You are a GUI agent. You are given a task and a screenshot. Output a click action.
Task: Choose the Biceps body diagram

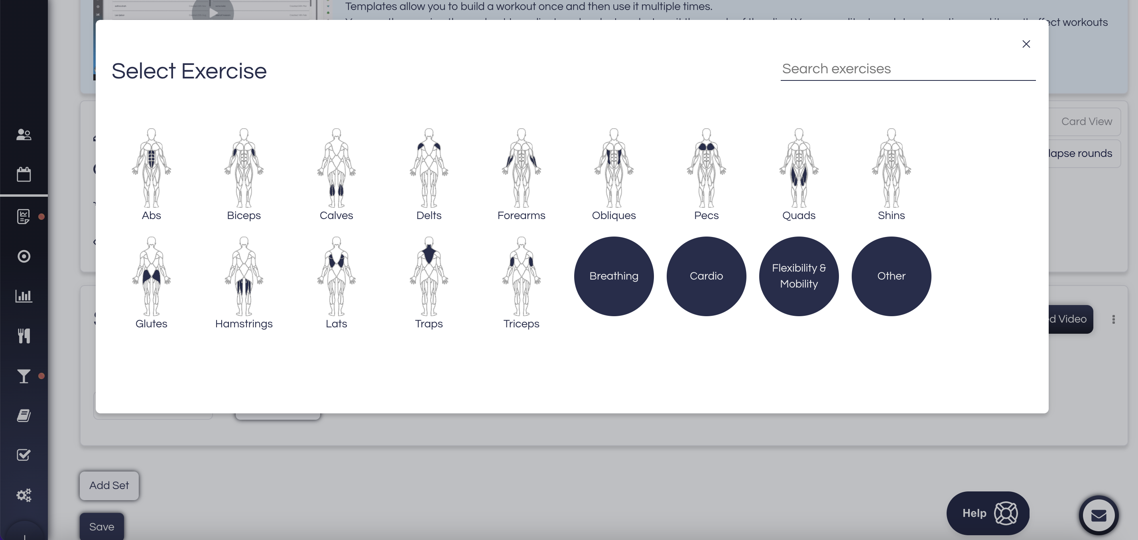244,168
